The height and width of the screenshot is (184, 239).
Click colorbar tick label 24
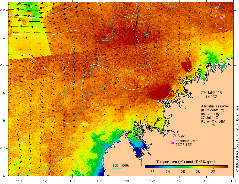(168, 172)
